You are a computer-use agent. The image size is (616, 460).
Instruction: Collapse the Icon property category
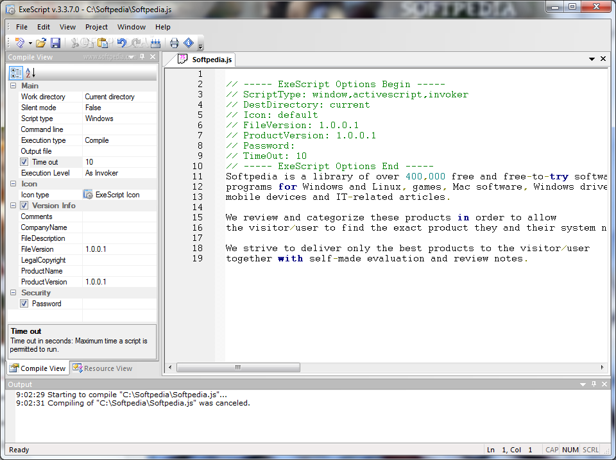tap(13, 183)
